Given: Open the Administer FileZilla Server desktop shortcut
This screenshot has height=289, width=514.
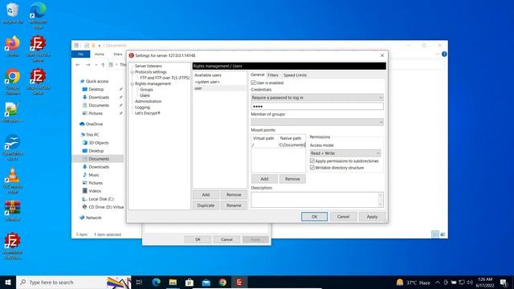Looking at the screenshot, I should coord(13,246).
